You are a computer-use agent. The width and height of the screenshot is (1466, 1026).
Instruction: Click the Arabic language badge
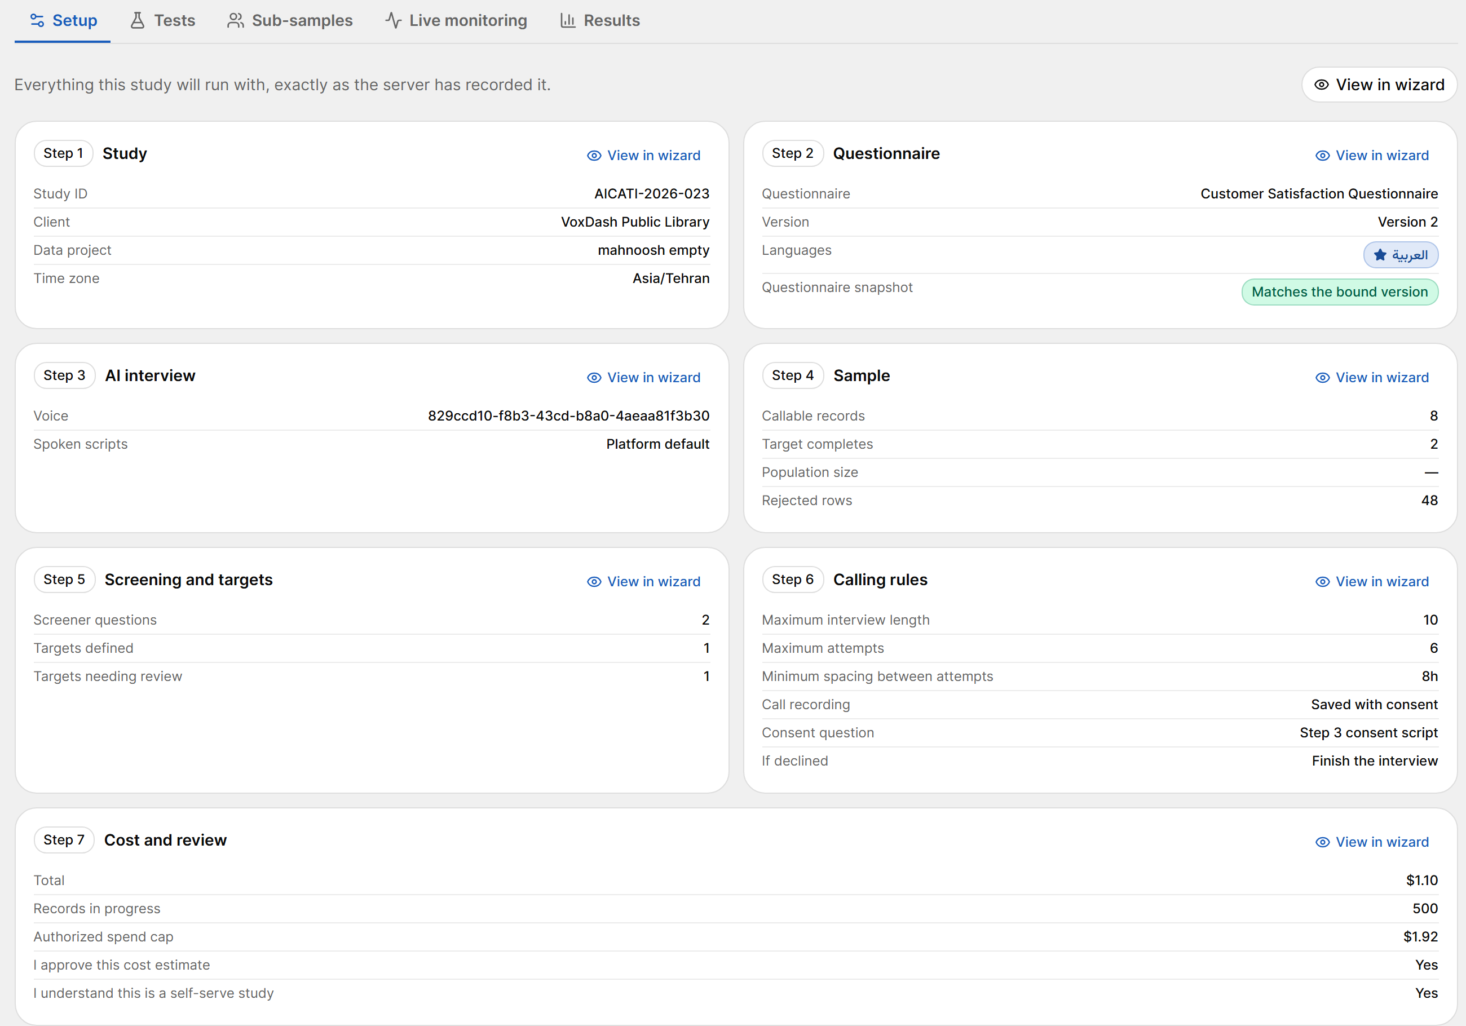(1401, 255)
